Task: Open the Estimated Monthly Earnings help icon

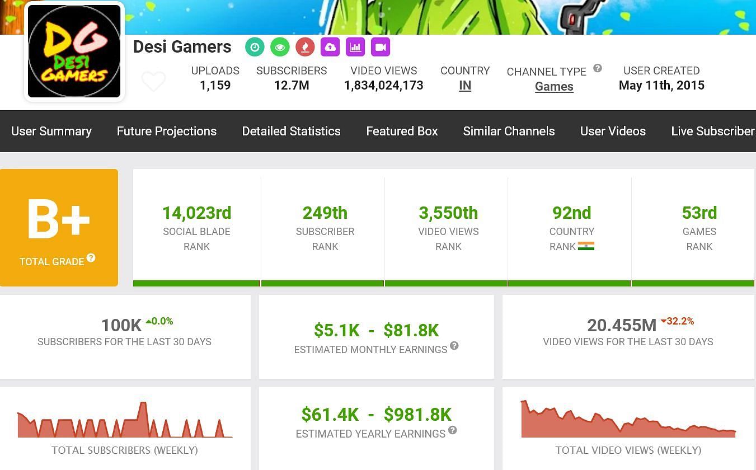Action: (454, 346)
